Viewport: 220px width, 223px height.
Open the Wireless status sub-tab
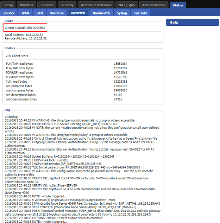(x=57, y=13)
